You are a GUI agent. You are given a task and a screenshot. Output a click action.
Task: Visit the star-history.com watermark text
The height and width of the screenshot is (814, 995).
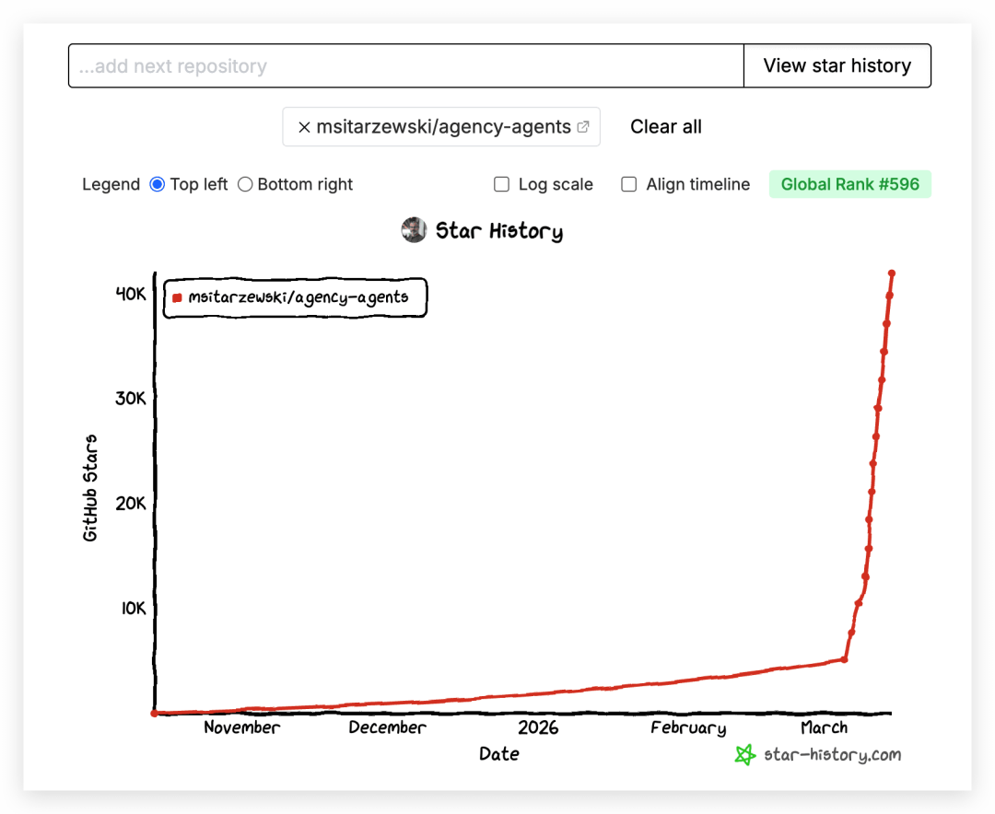tap(832, 755)
